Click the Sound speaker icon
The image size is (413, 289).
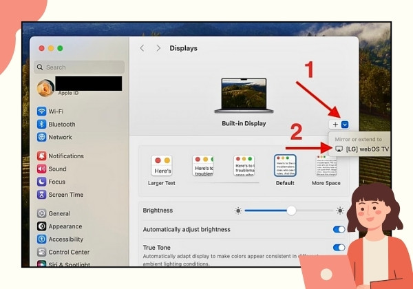41,169
